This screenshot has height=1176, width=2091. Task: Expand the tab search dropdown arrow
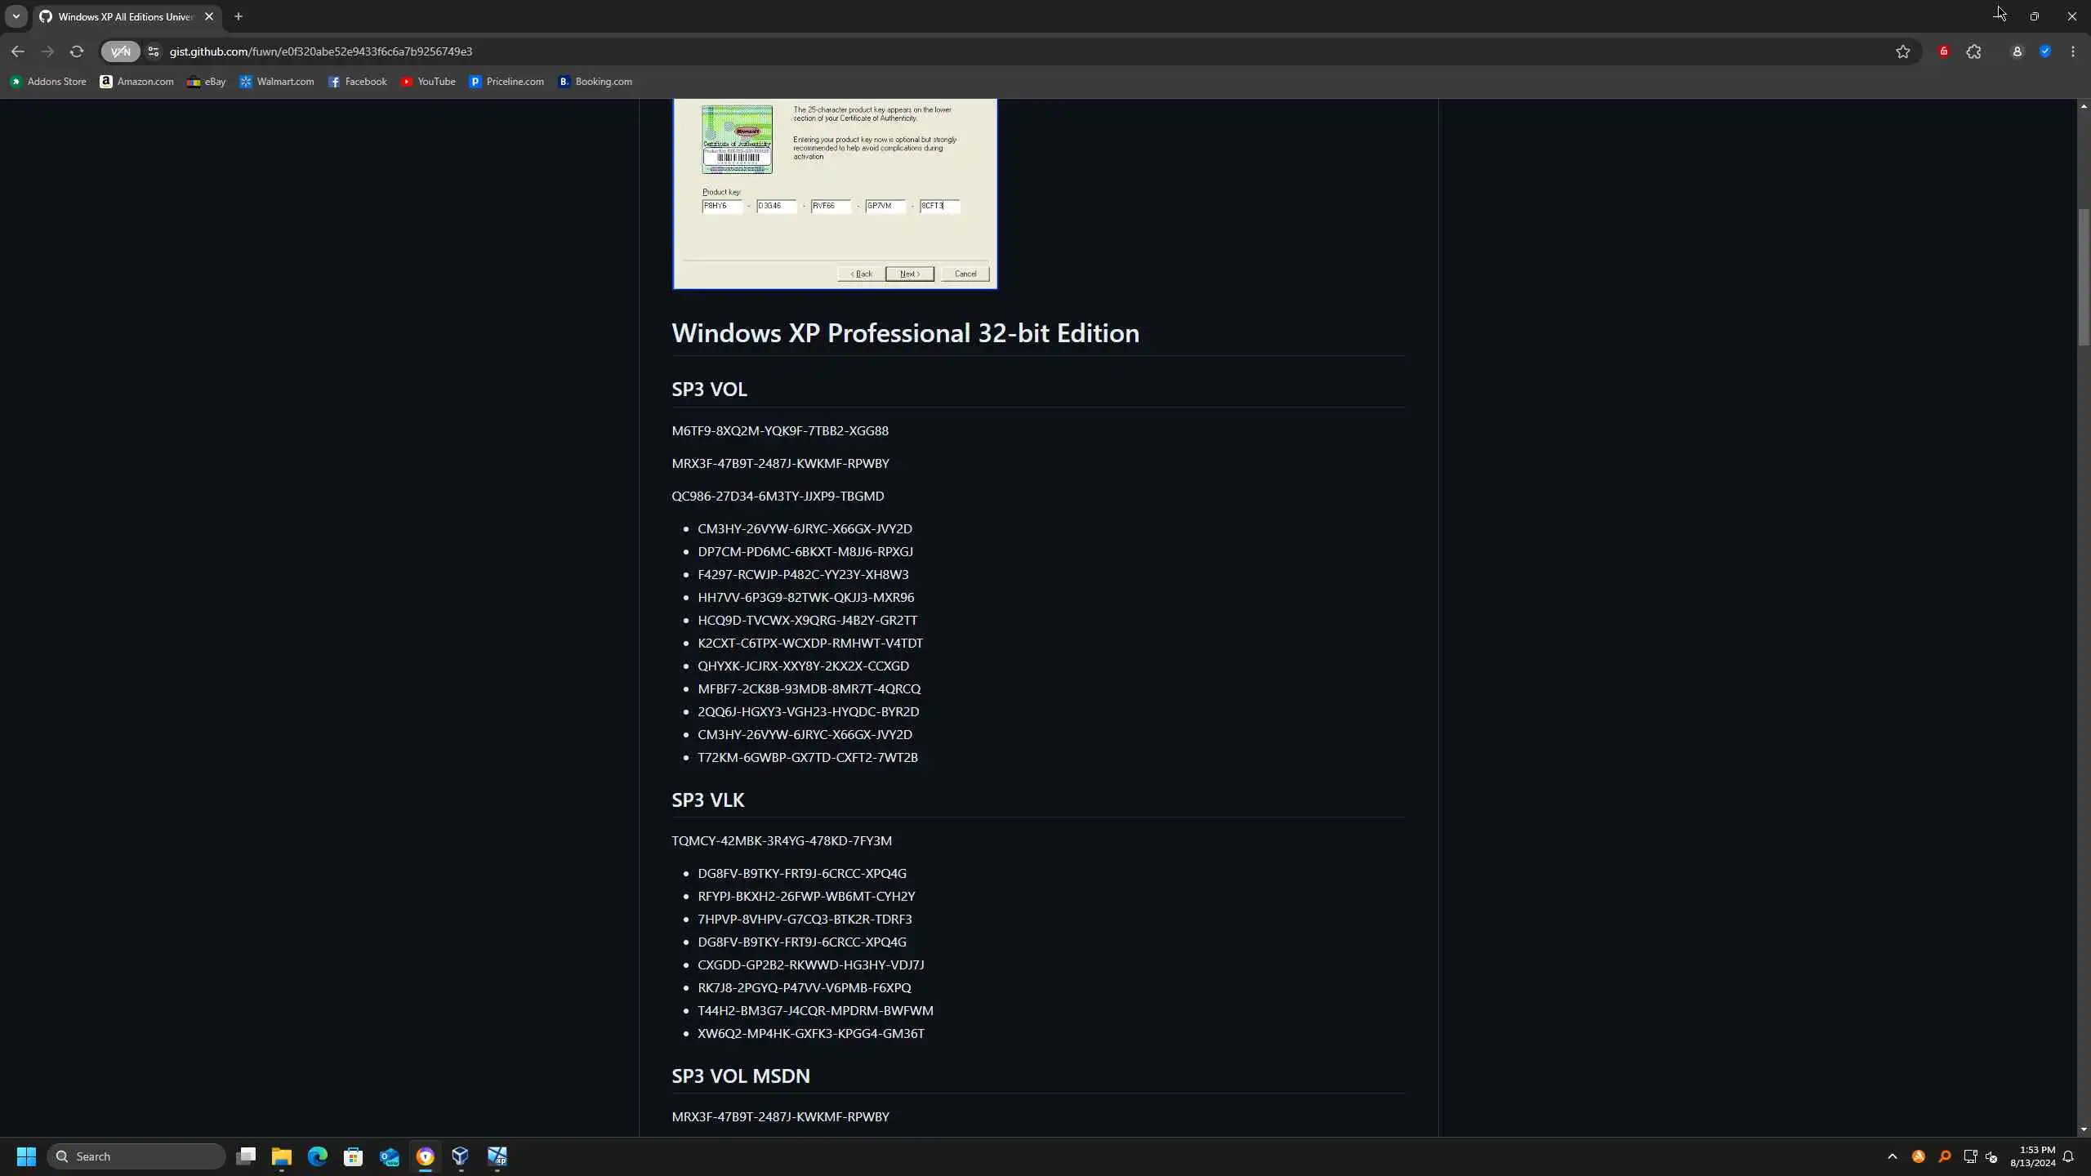point(16,16)
